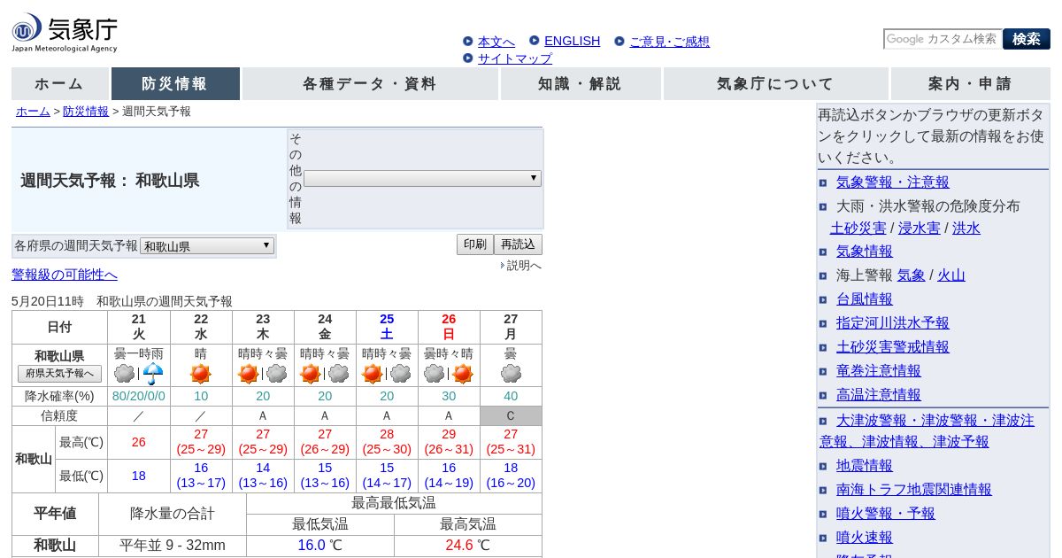Click the bullet icon beside 本文へ
Screen dimensions: 1062x558
(x=467, y=41)
